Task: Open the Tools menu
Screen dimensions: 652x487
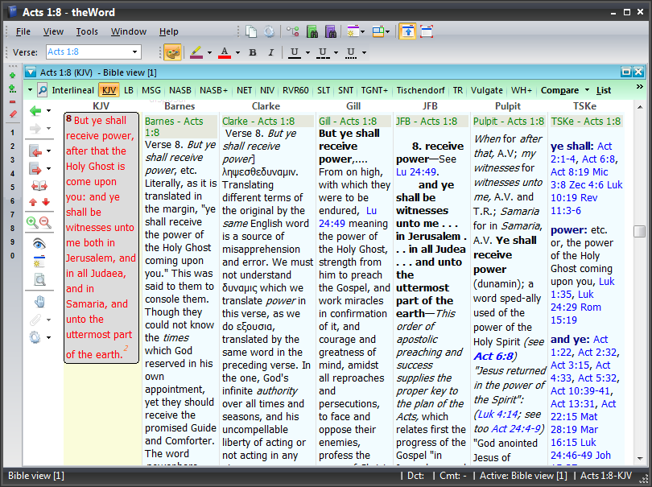Action: pos(87,31)
